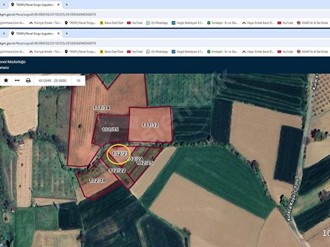Close the TKGM tab in upper browser bar
The width and height of the screenshot is (330, 247).
(x=58, y=5)
